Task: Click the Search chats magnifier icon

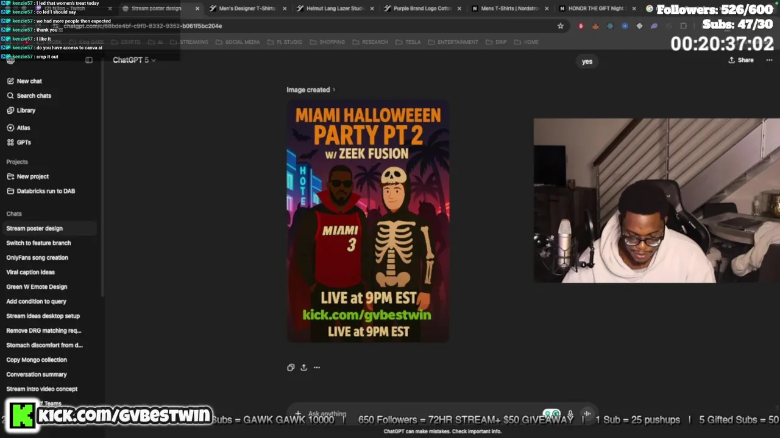Action: [x=10, y=96]
